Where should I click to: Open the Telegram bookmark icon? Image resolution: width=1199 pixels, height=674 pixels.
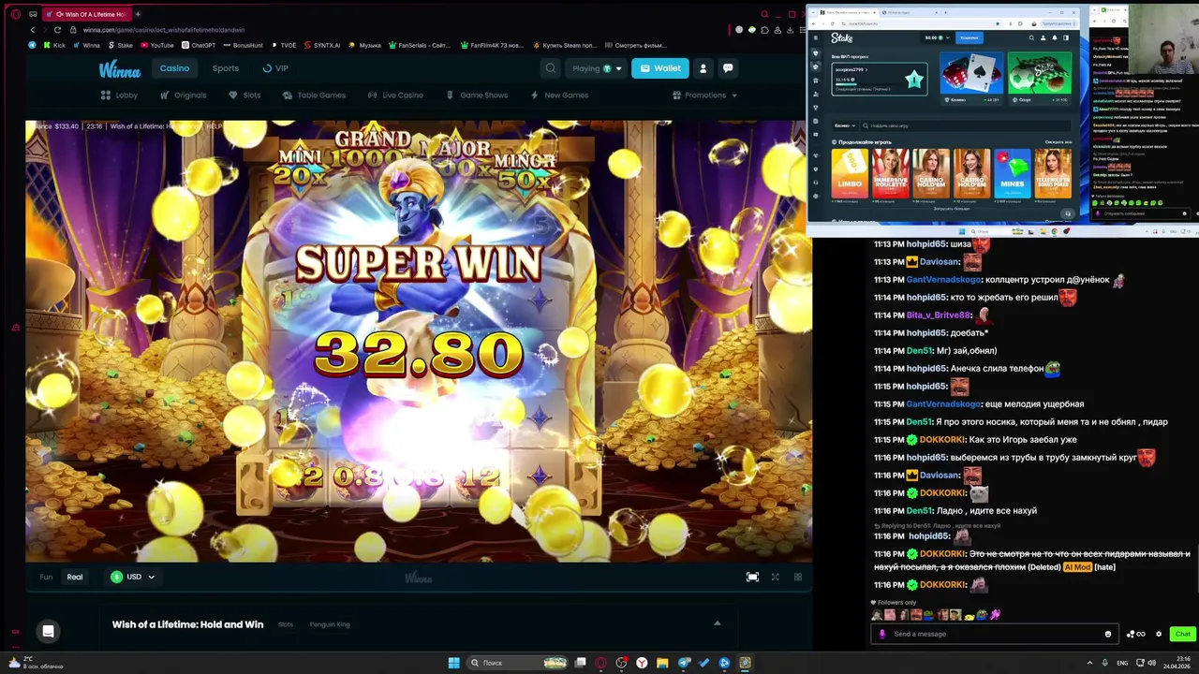click(x=33, y=45)
